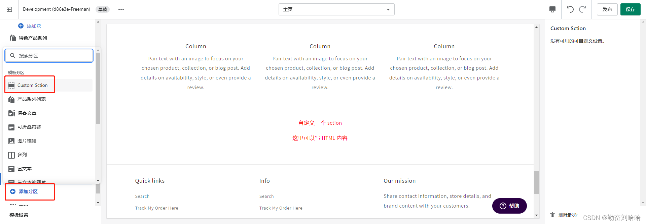The height and width of the screenshot is (224, 646).
Task: Click the preview scrollbar up arrow
Action: click(x=536, y=27)
